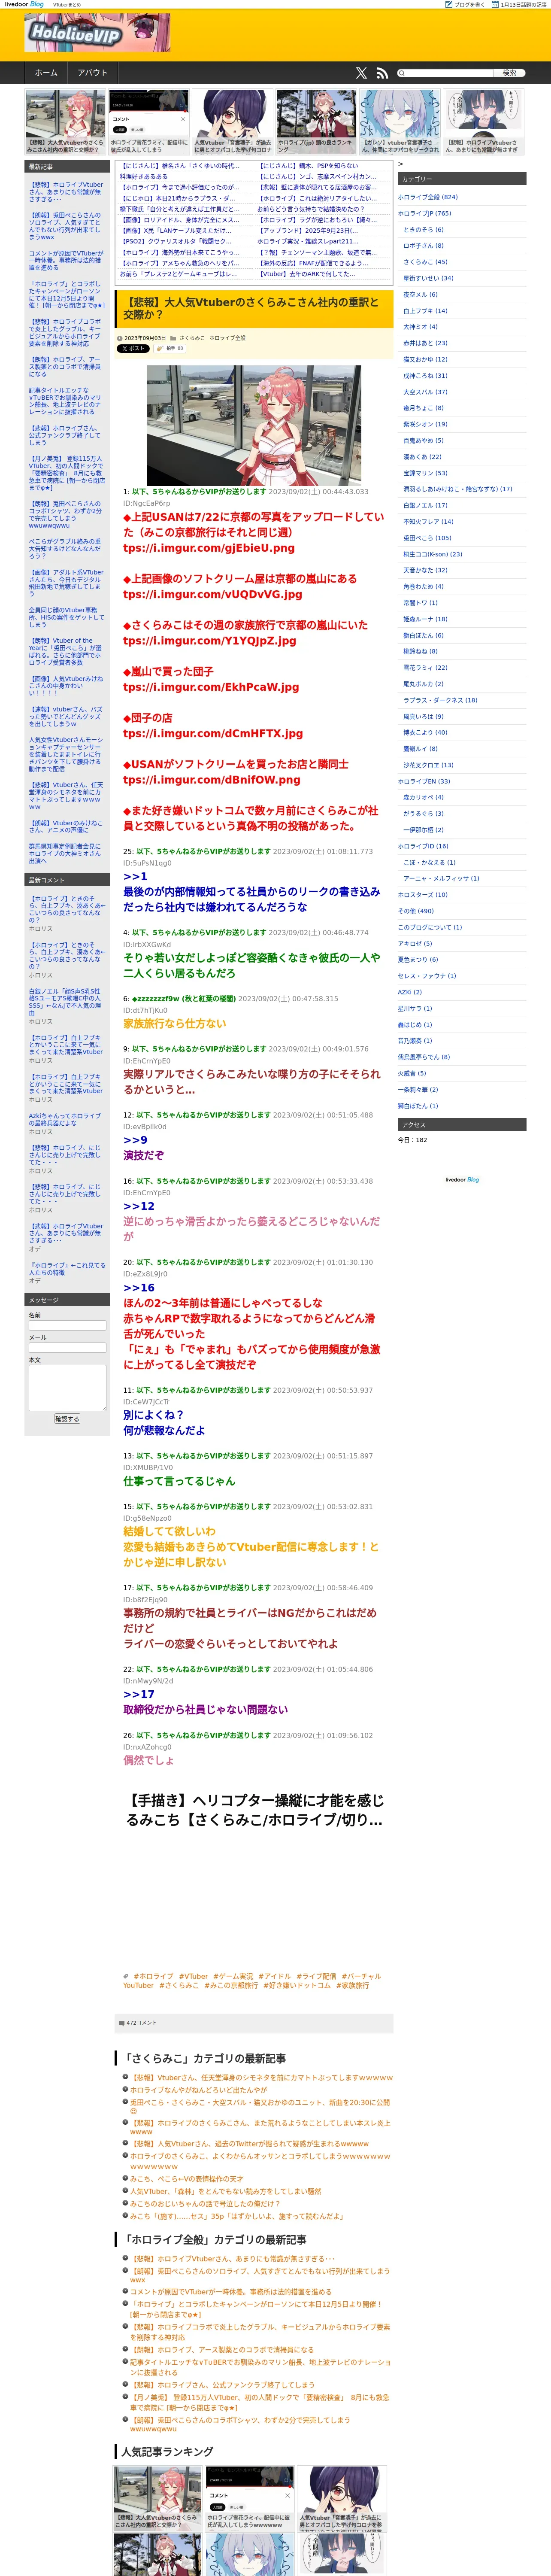Screen dimensions: 551x2576
Task: Click the >>12 reply anchor
Action: (139, 1206)
